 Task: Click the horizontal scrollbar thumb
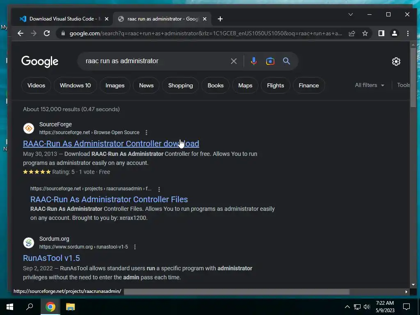(x=237, y=292)
